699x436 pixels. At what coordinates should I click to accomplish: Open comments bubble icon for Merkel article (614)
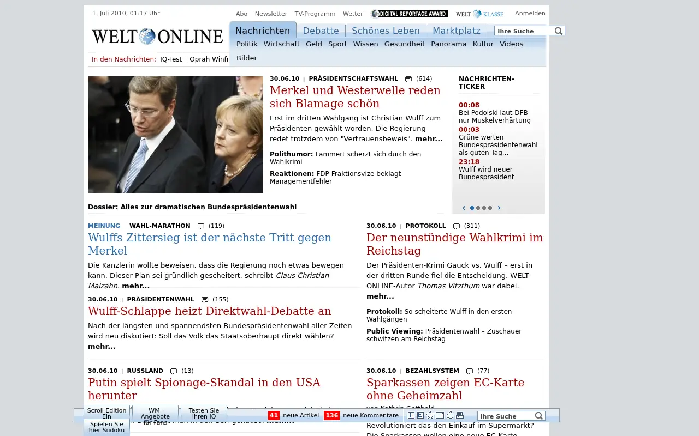coord(408,79)
